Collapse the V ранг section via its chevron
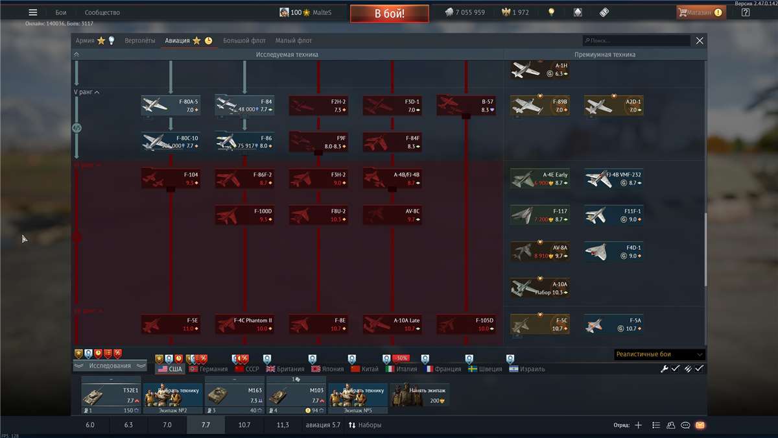The width and height of the screenshot is (778, 438). click(x=95, y=91)
